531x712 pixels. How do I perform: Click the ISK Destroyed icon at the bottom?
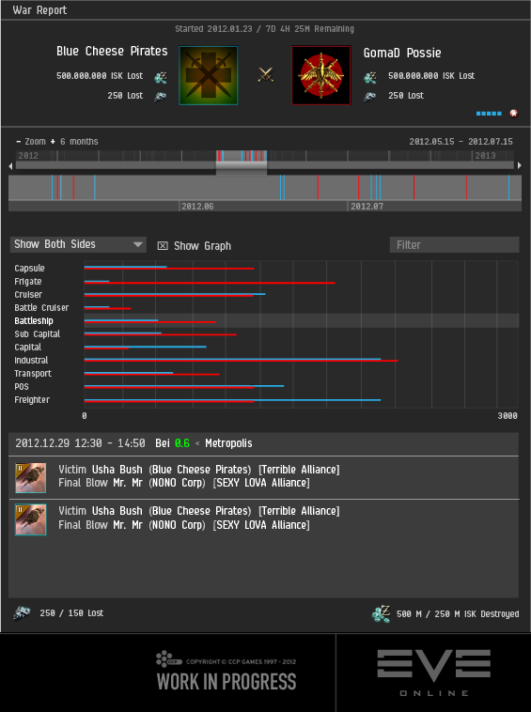coord(381,613)
